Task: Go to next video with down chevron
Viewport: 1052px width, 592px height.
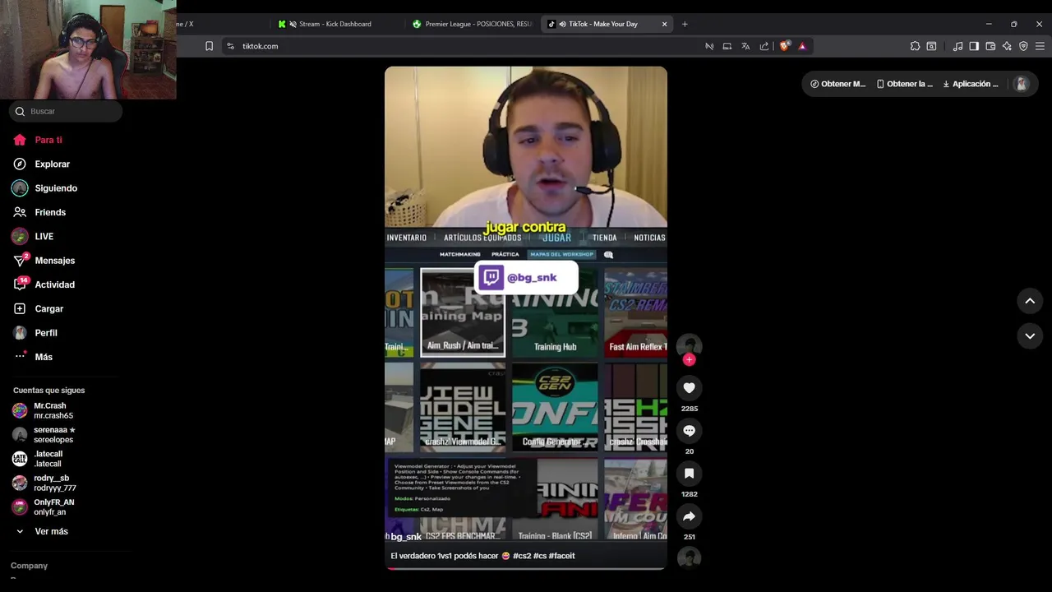Action: click(1030, 335)
